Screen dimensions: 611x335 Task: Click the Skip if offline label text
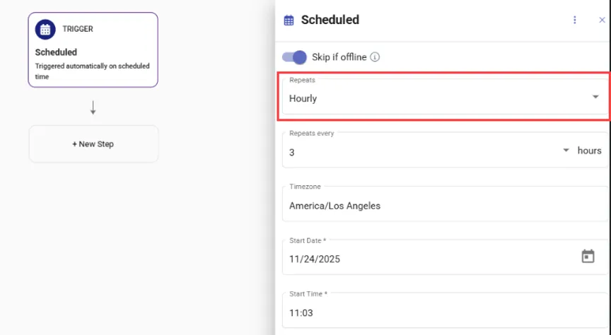(x=339, y=57)
